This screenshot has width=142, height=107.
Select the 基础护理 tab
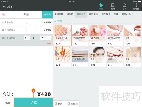(81, 14)
